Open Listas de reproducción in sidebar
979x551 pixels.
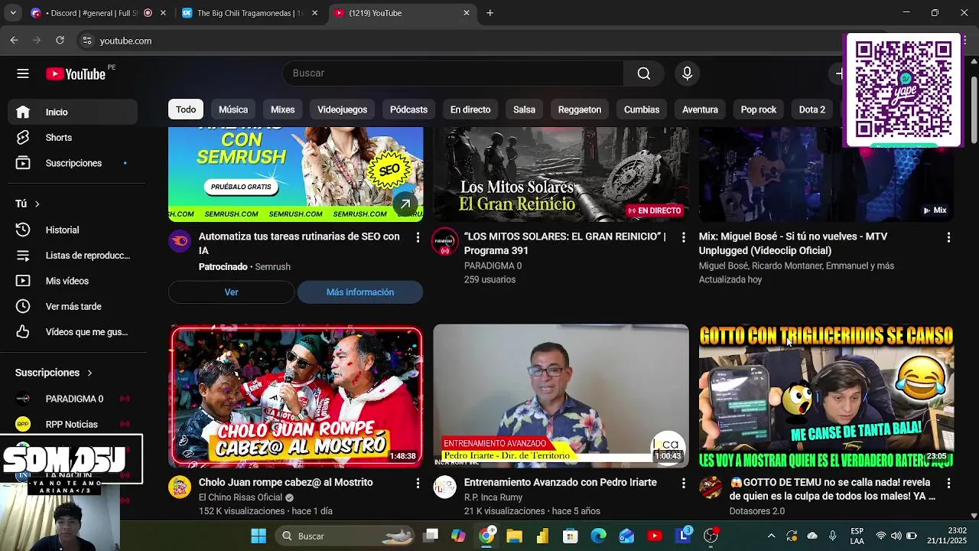click(73, 256)
